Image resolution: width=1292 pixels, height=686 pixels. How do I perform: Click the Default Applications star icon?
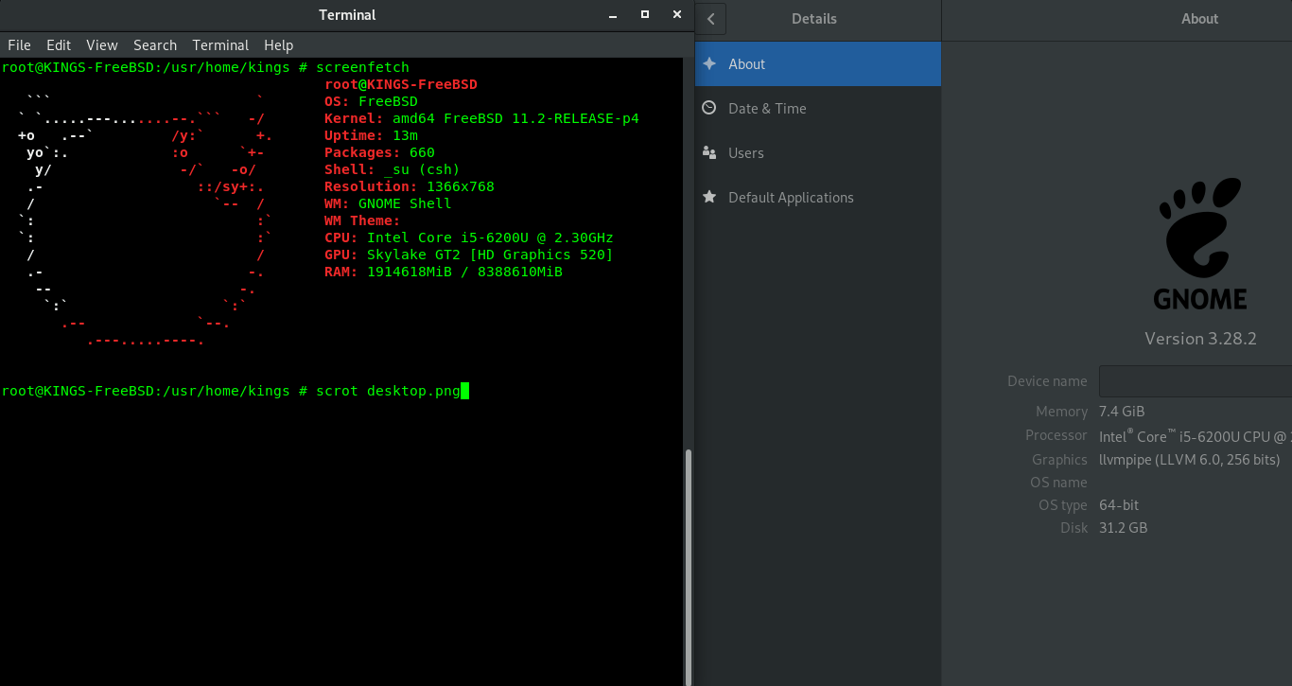click(709, 197)
